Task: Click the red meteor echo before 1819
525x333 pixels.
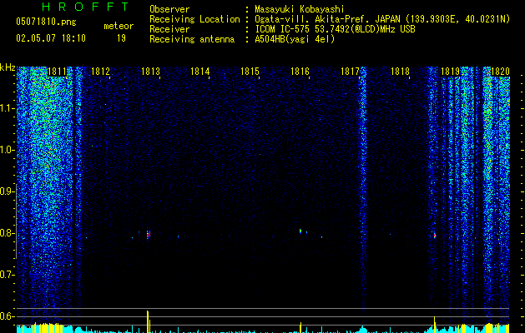Action: click(x=435, y=236)
